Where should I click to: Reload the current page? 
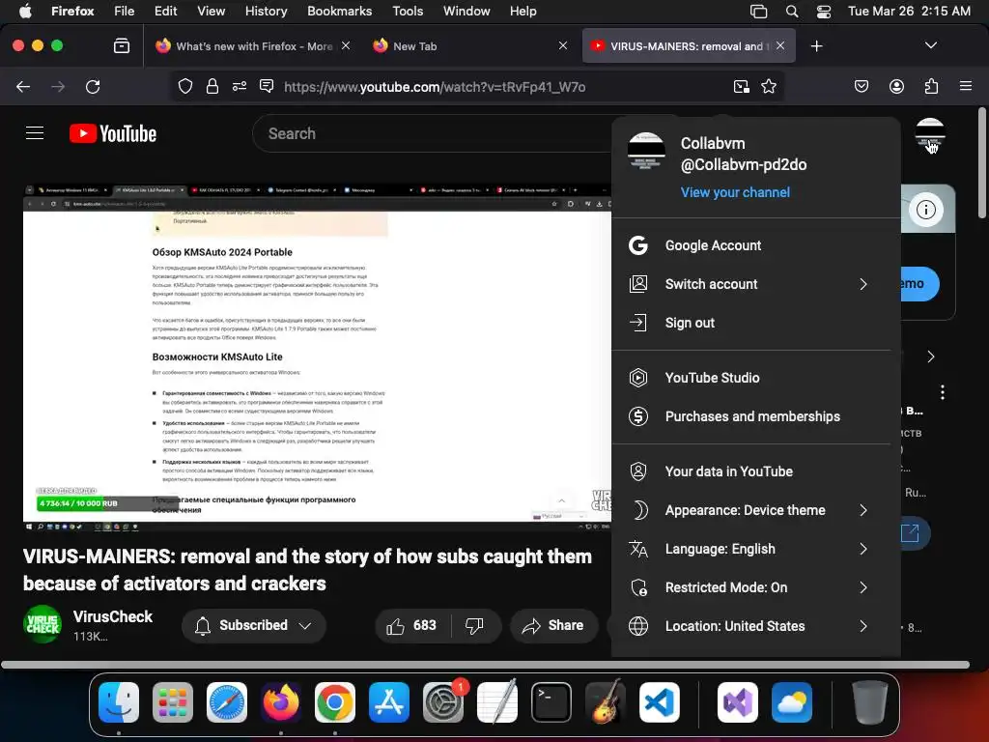coord(93,86)
